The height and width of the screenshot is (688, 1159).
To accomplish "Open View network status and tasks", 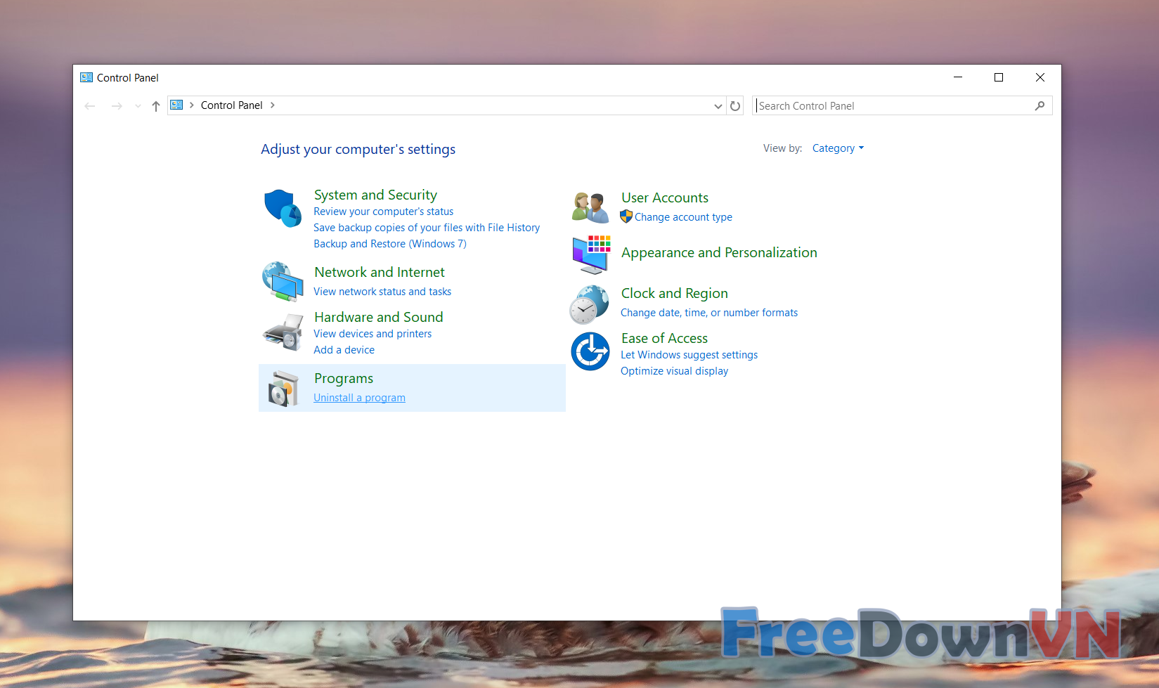I will pos(382,292).
